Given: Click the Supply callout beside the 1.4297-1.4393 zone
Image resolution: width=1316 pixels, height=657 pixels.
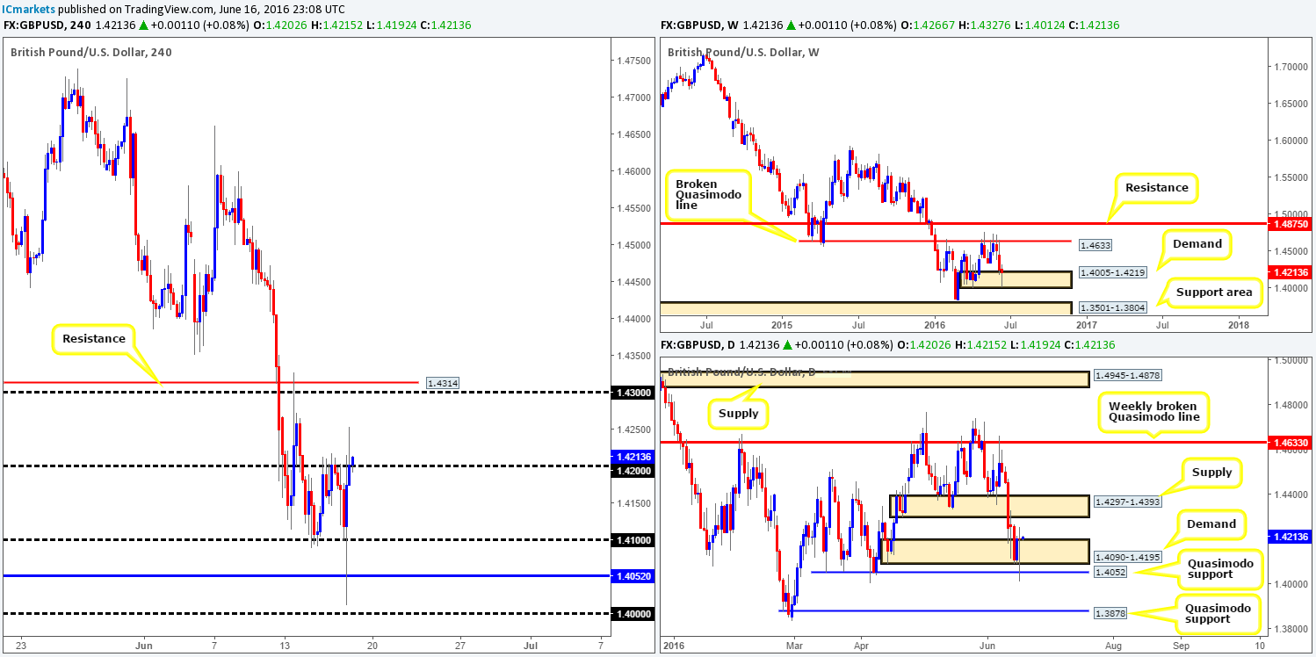Looking at the screenshot, I should (1212, 473).
